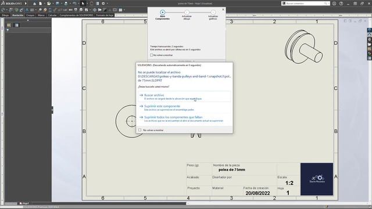Open the Appearances task pane icon
The width and height of the screenshot is (372, 209).
pos(370,53)
